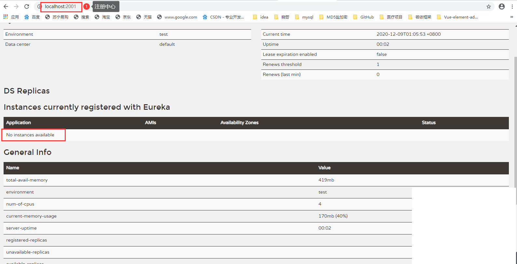The image size is (517, 264).
Task: Open Chrome's three-dot menu
Action: tap(512, 6)
